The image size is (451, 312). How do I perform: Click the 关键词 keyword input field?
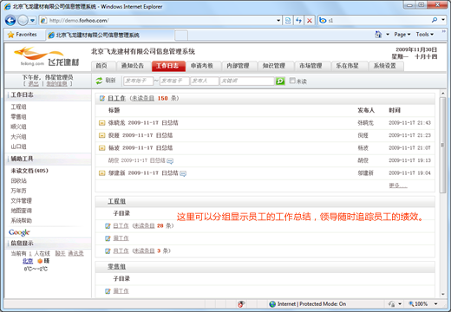(x=247, y=81)
